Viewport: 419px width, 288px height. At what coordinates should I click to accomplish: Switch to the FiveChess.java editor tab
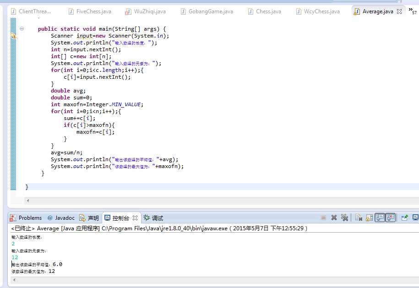(90, 11)
